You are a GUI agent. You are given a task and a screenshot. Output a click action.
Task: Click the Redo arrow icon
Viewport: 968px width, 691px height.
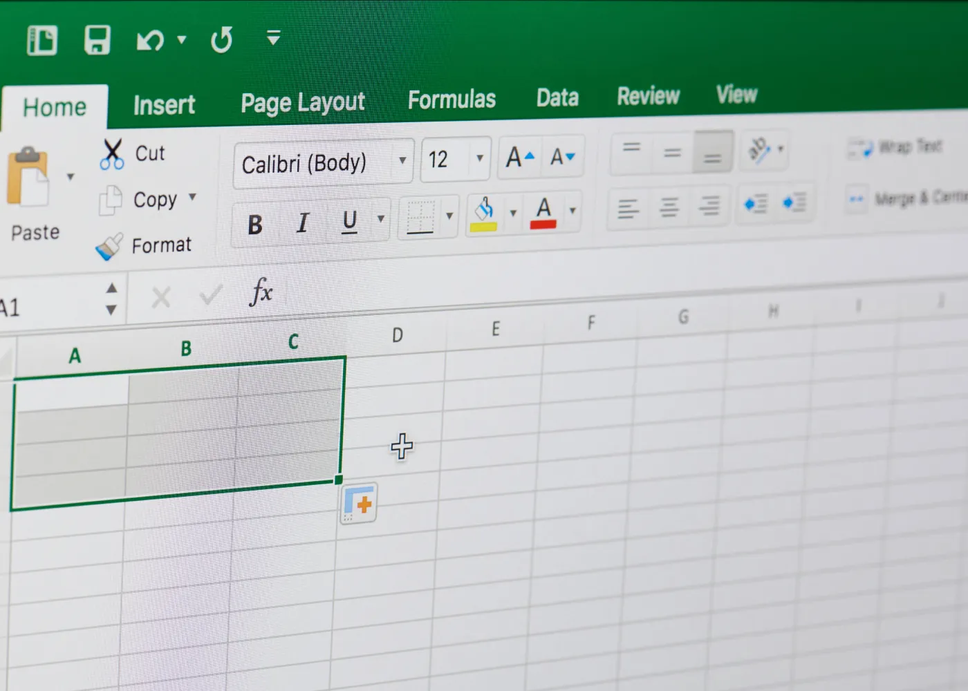click(x=221, y=40)
